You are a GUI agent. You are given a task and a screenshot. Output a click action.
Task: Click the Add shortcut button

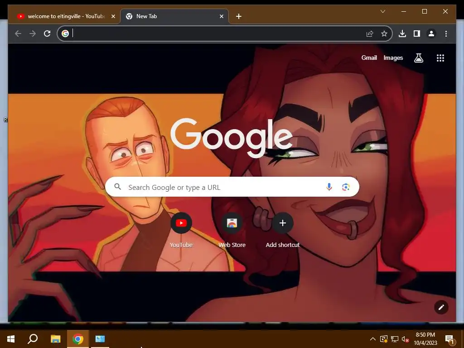(283, 229)
